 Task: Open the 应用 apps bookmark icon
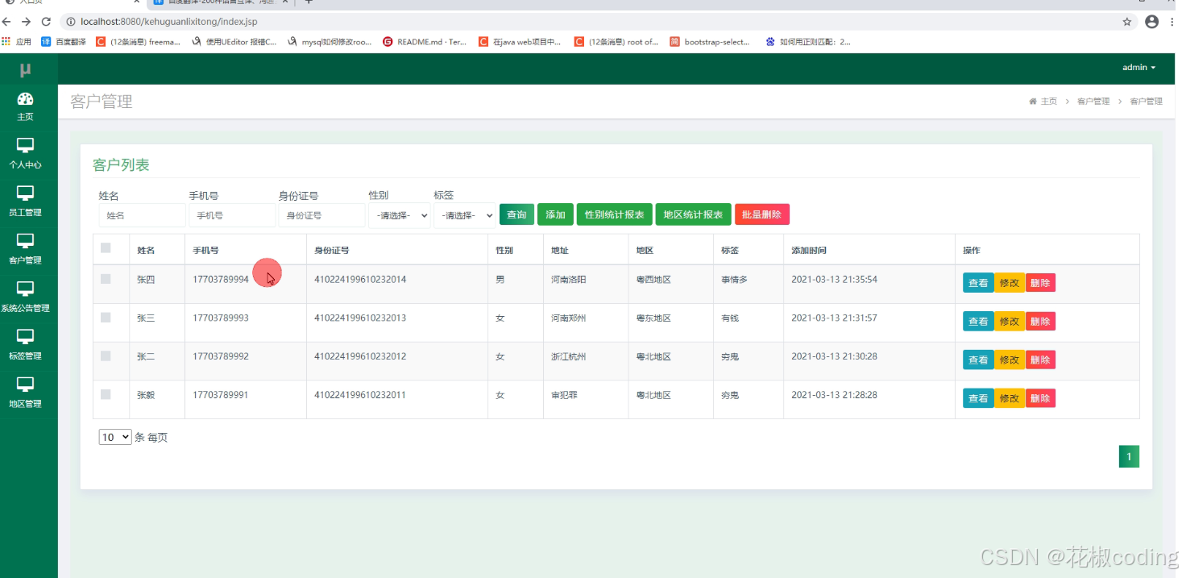(18, 42)
